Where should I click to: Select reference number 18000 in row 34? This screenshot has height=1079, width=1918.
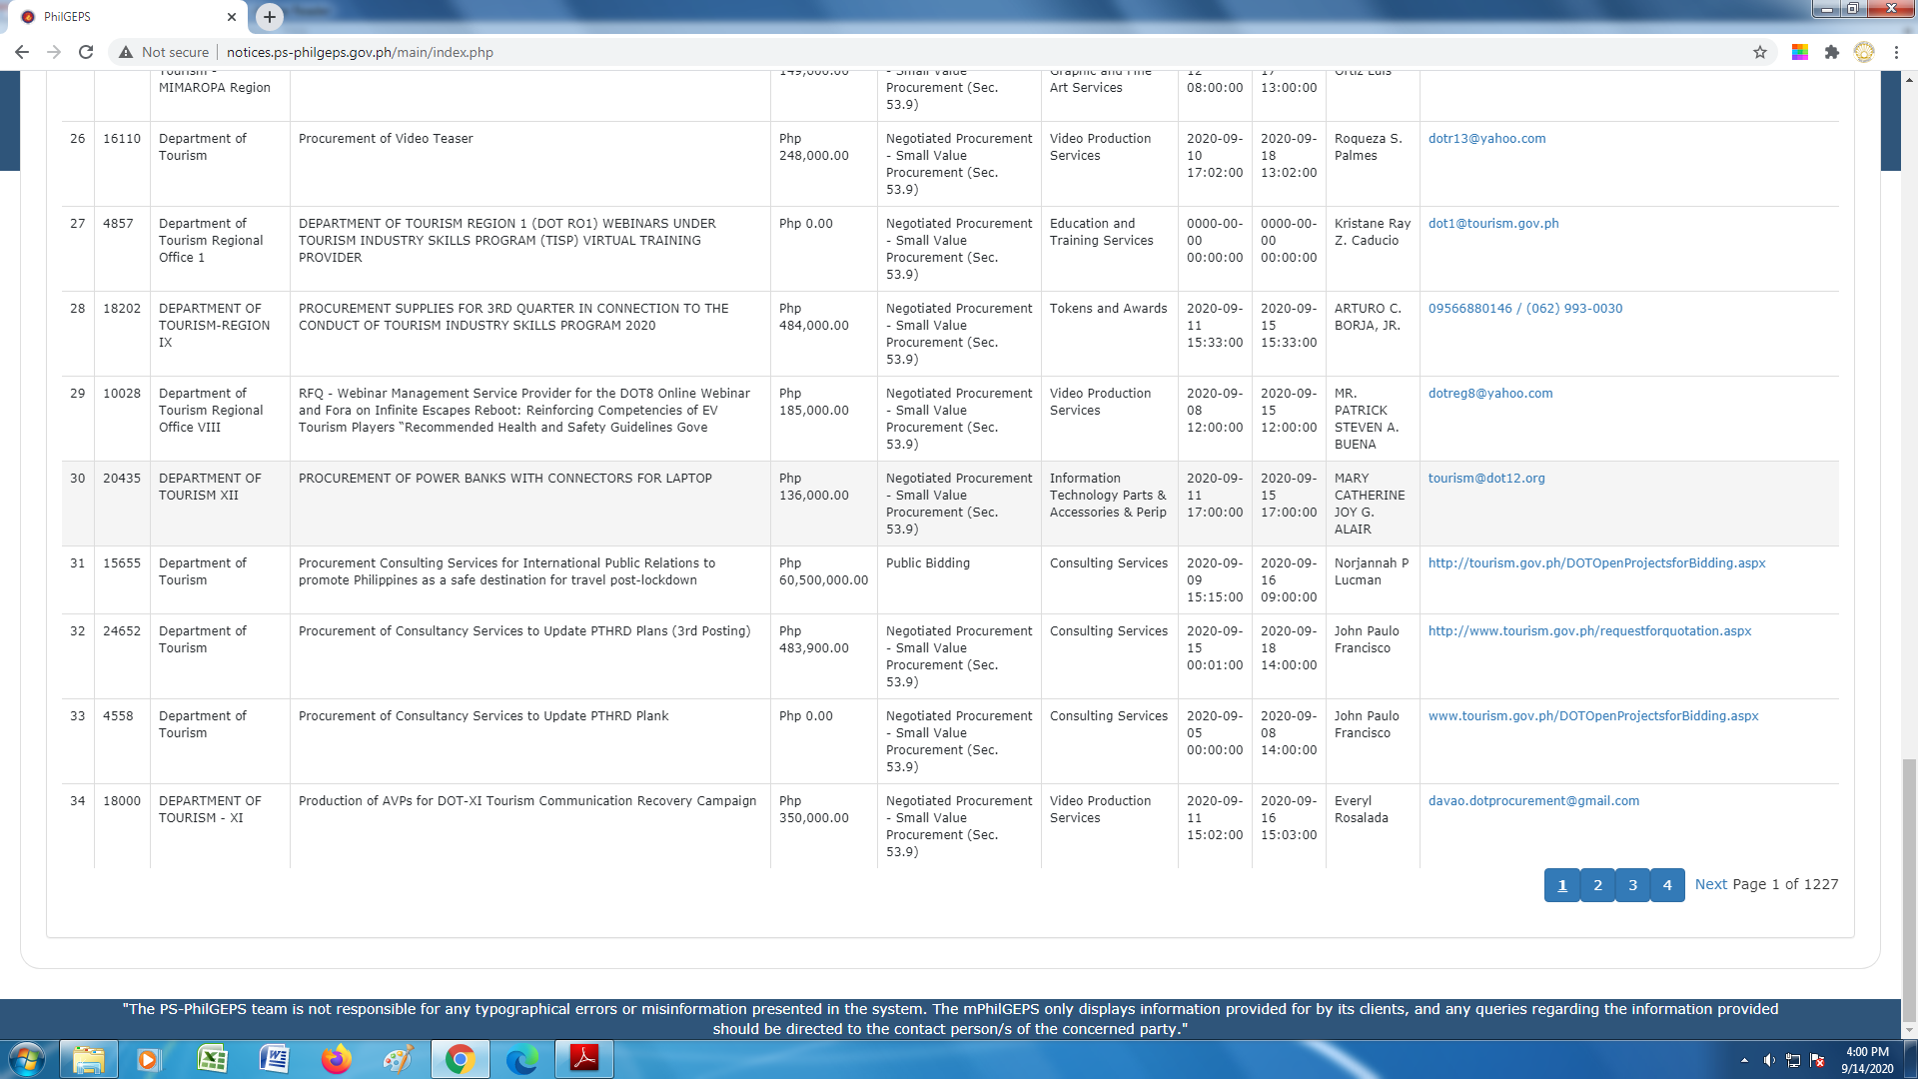122,801
